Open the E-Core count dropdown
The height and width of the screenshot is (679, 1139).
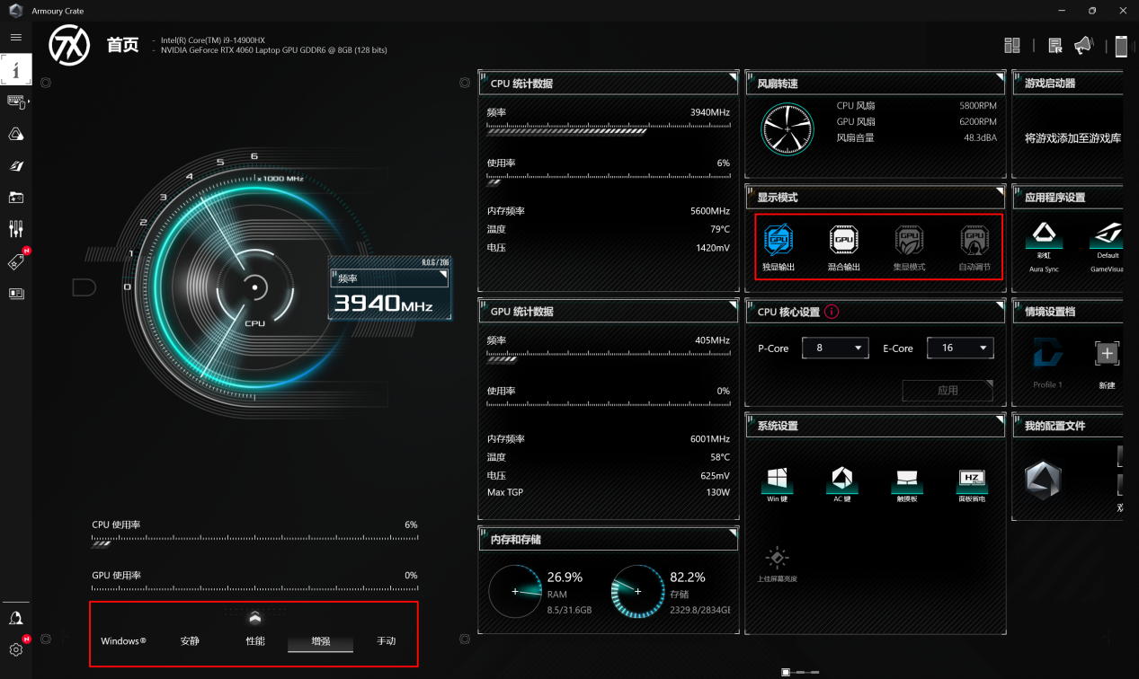959,348
